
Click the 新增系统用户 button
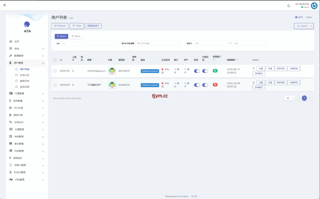[93, 26]
